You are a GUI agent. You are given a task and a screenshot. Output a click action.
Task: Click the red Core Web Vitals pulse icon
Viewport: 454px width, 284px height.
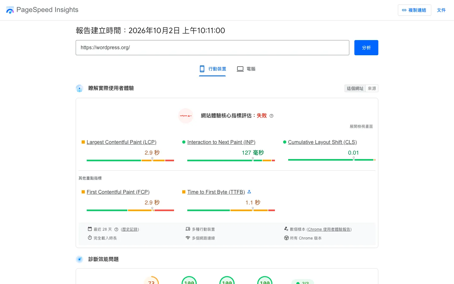tap(186, 116)
